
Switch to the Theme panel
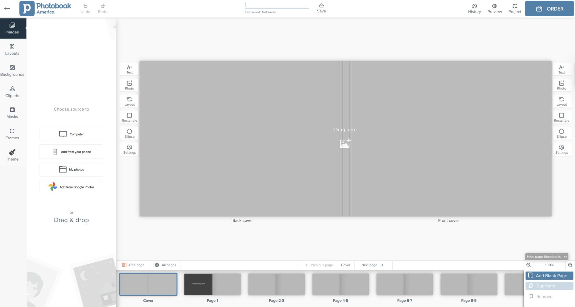tap(12, 155)
